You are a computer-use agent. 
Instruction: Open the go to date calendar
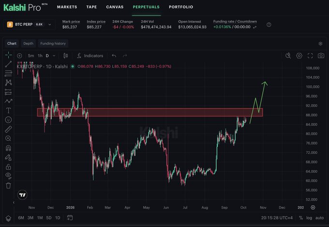pos(70,217)
